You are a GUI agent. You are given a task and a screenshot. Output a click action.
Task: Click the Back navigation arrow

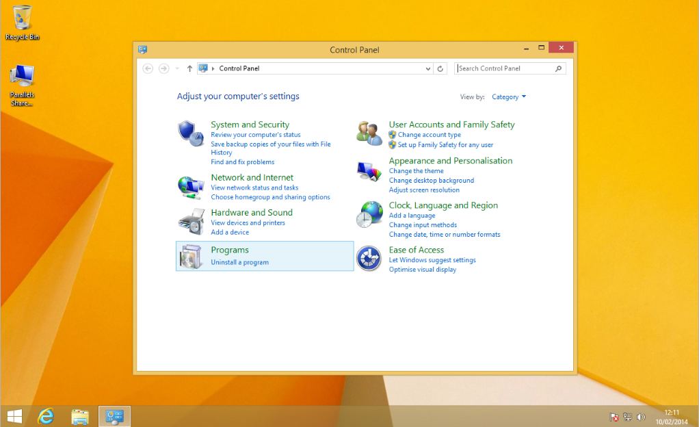[x=148, y=68]
